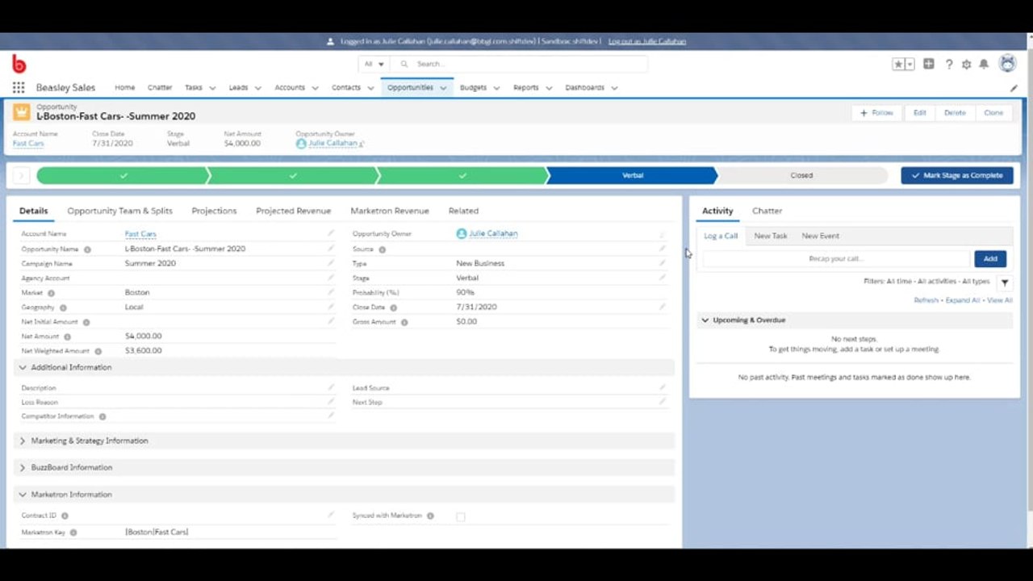
Task: Select the Marketron Revenue tab
Action: (x=390, y=211)
